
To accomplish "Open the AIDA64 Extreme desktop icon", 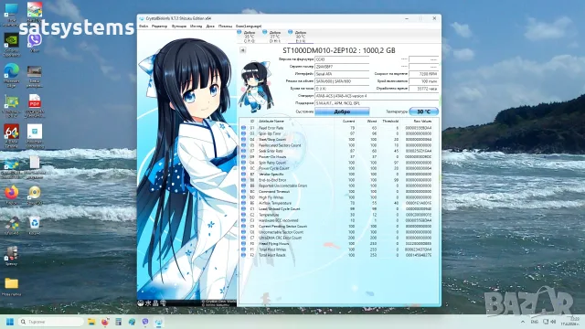I will 11,136.
